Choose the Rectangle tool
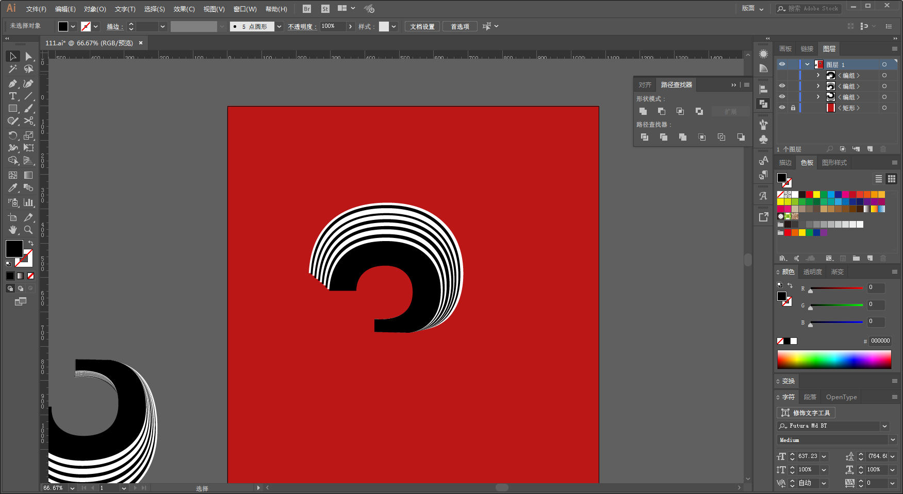 [13, 109]
